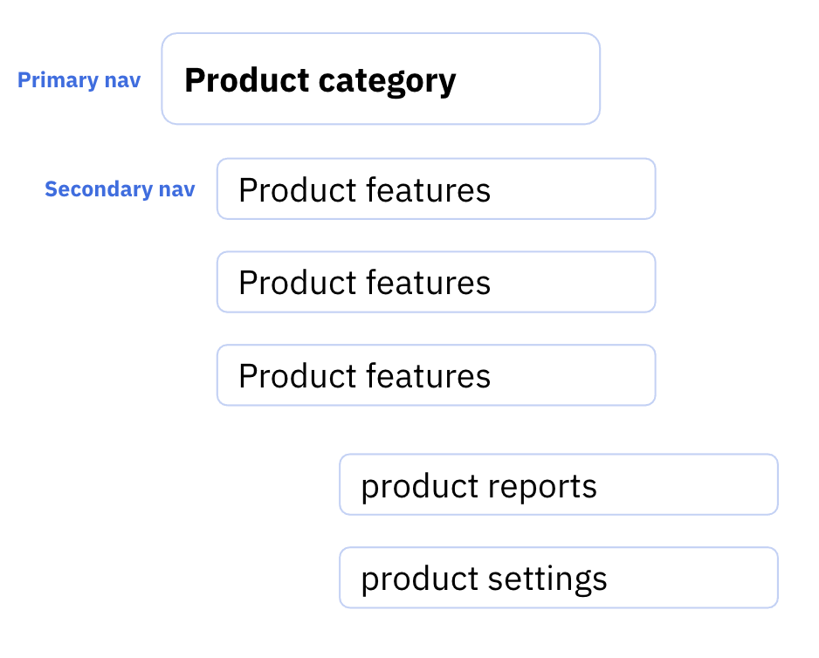The width and height of the screenshot is (819, 658).
Task: Click the word "Product" in the bold heading
Action: coord(247,80)
